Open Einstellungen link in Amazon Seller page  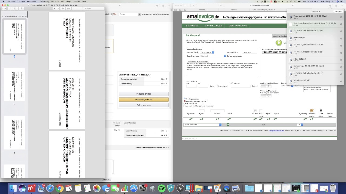coord(163,14)
